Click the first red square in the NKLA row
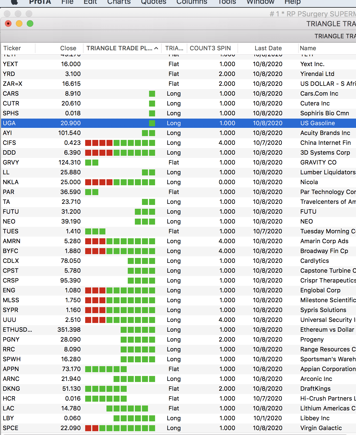 [88, 182]
